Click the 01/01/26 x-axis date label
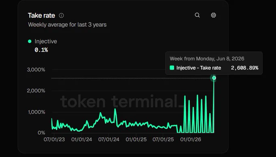 tap(191, 140)
